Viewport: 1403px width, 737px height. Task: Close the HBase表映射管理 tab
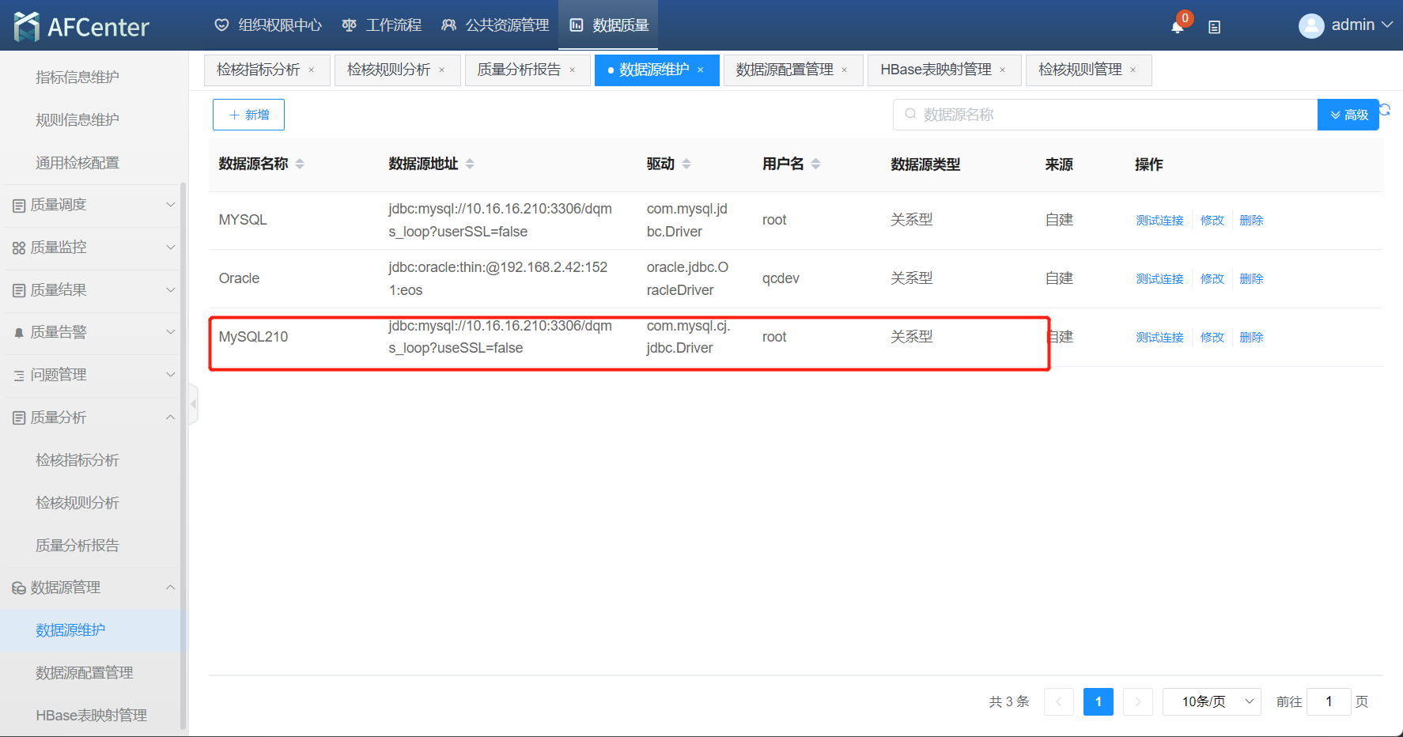pyautogui.click(x=1003, y=70)
